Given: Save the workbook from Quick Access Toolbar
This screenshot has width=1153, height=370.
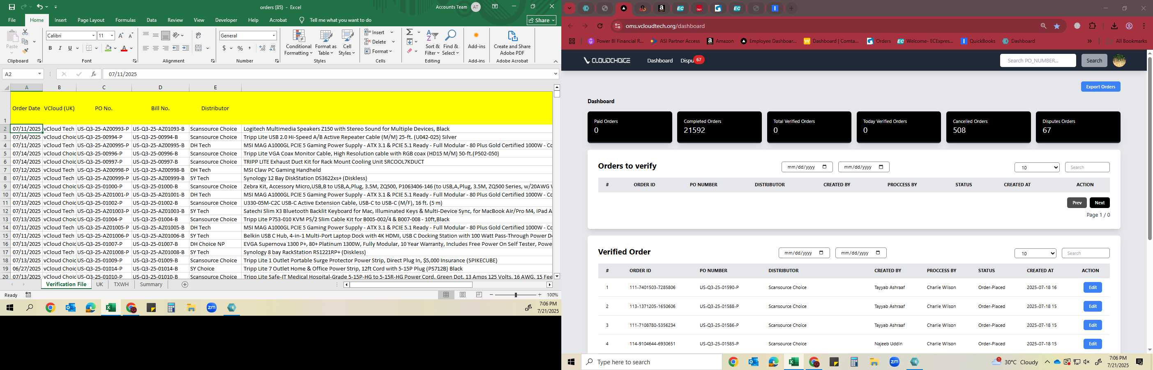Looking at the screenshot, I should click(x=12, y=7).
